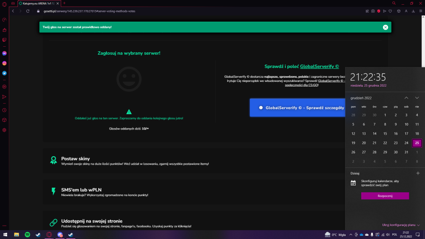The width and height of the screenshot is (425, 239).
Task: Close the green vote confirmation banner
Action: point(385,27)
